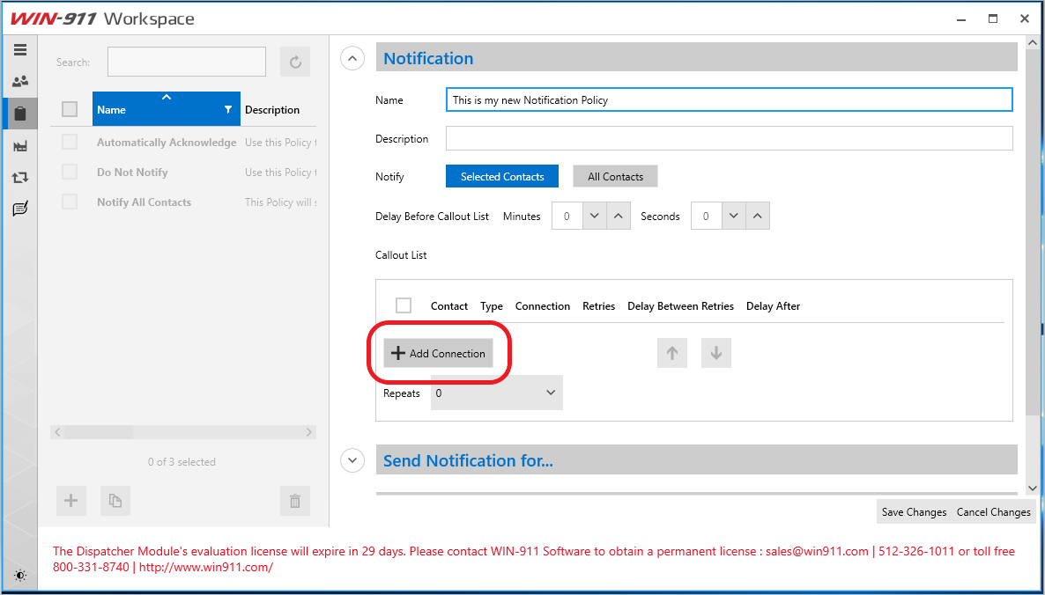The image size is (1045, 595).
Task: Select the clipboard Notification Policies sidebar icon
Action: tap(20, 114)
